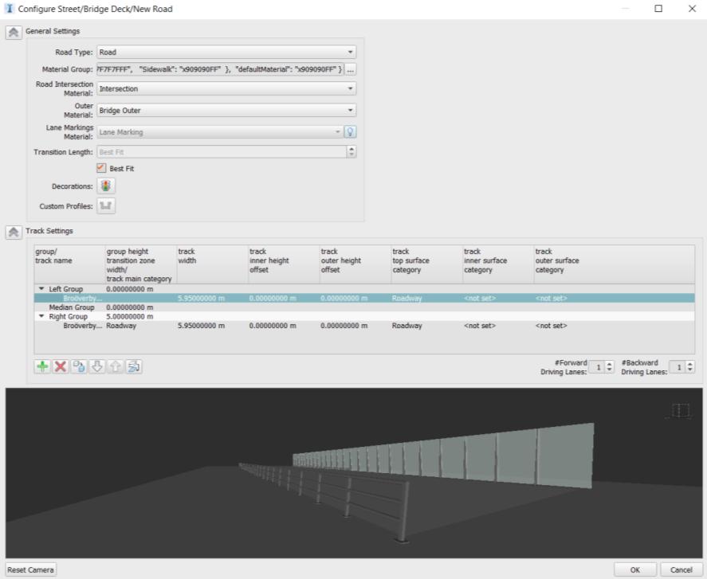707x579 pixels.
Task: Adjust the Backward Driving Lanes stepper
Action: coord(690,367)
